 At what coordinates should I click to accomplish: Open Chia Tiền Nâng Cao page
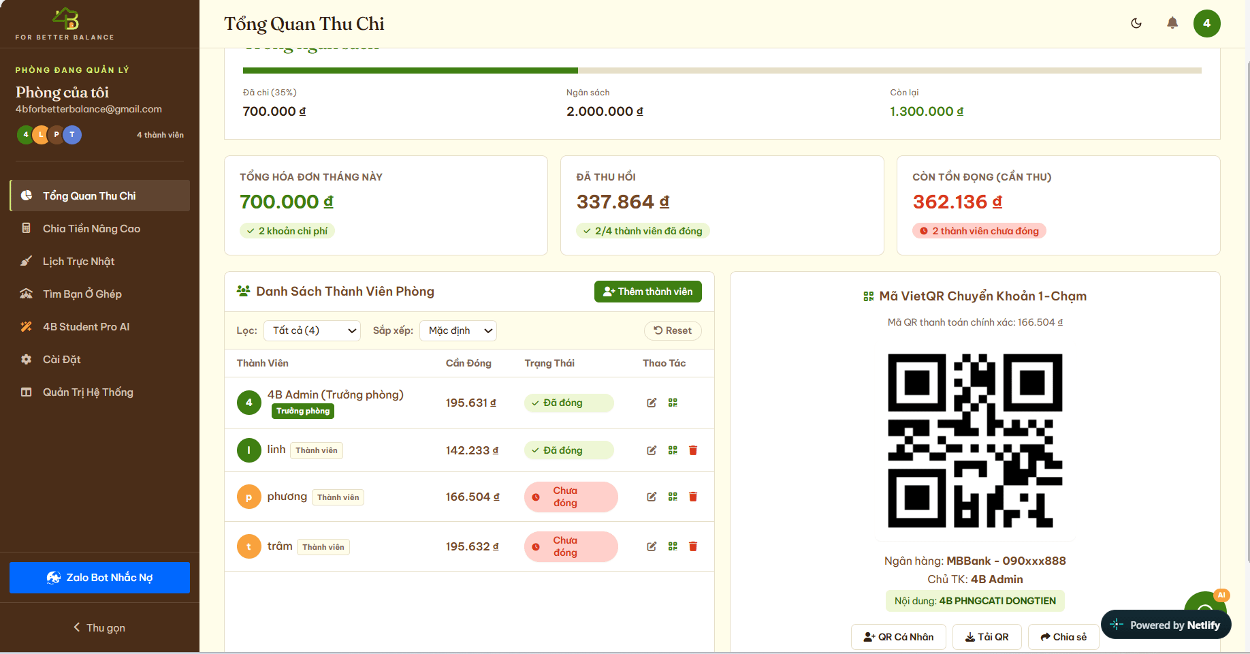(99, 228)
